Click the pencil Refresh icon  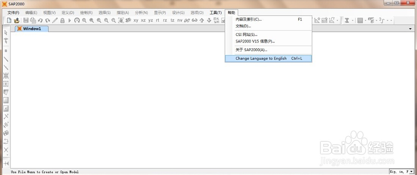pos(55,20)
